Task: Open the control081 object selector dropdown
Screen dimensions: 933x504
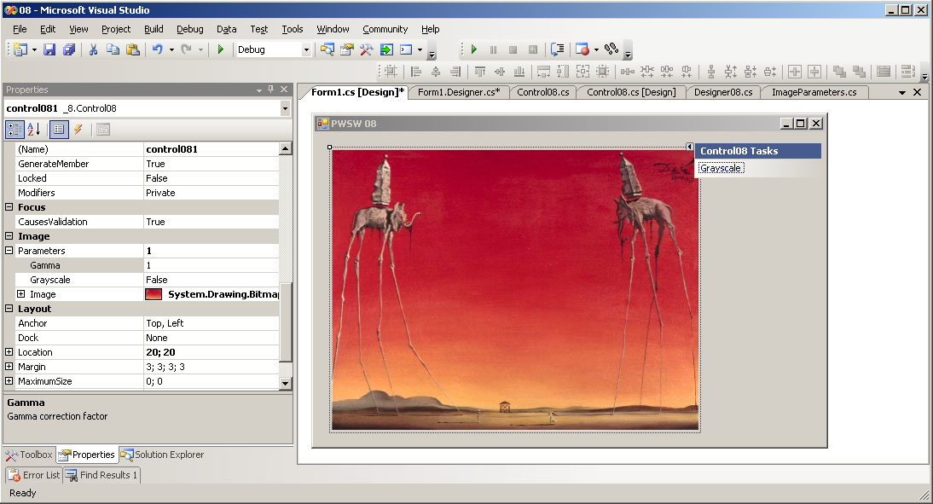Action: click(285, 108)
